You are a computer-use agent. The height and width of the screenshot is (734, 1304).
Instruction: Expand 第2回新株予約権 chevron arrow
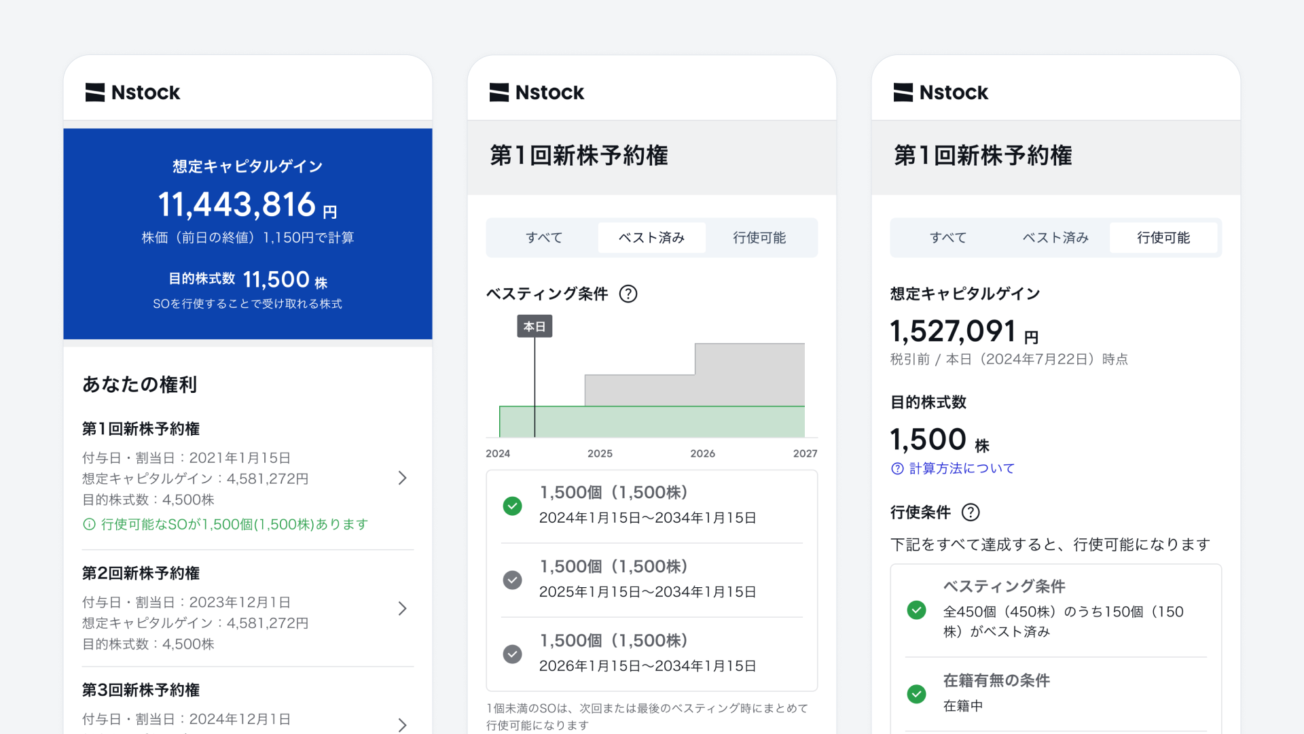[402, 608]
